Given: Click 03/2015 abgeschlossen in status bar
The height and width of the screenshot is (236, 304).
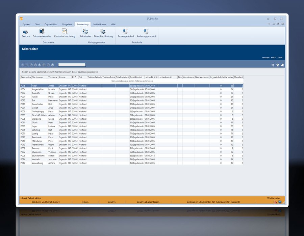Looking at the screenshot, I should tap(148, 202).
